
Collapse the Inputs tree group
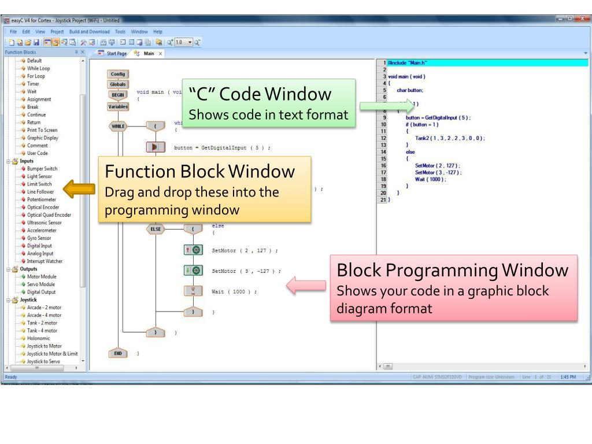(x=8, y=161)
